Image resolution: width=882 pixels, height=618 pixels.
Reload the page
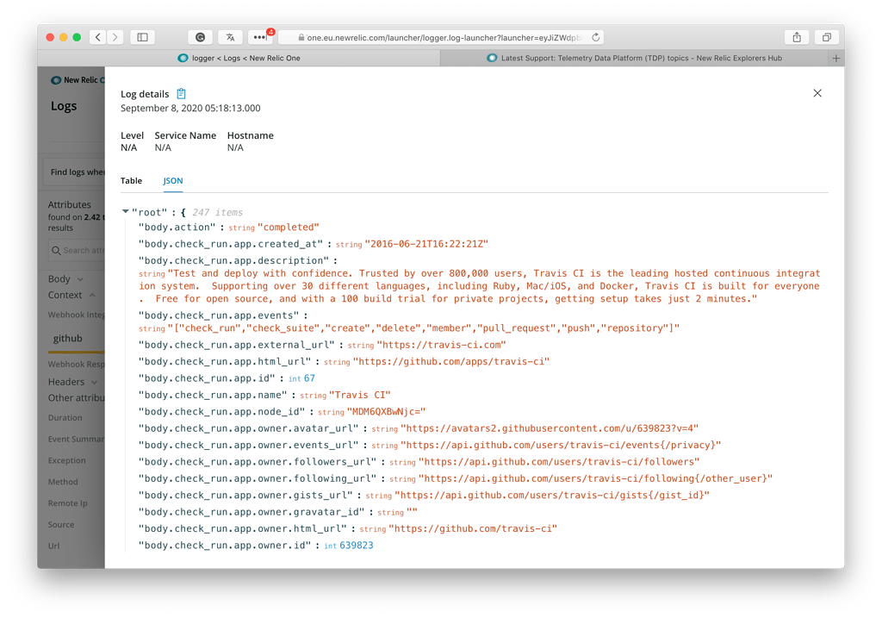(x=596, y=37)
